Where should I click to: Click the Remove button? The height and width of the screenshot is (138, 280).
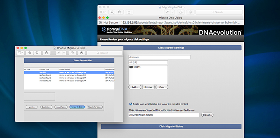(148, 87)
